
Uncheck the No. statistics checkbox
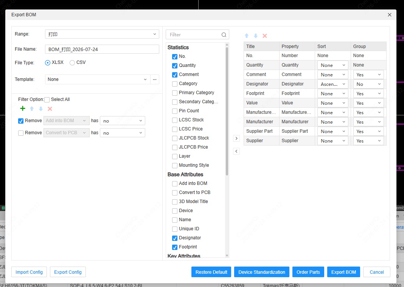coord(175,57)
